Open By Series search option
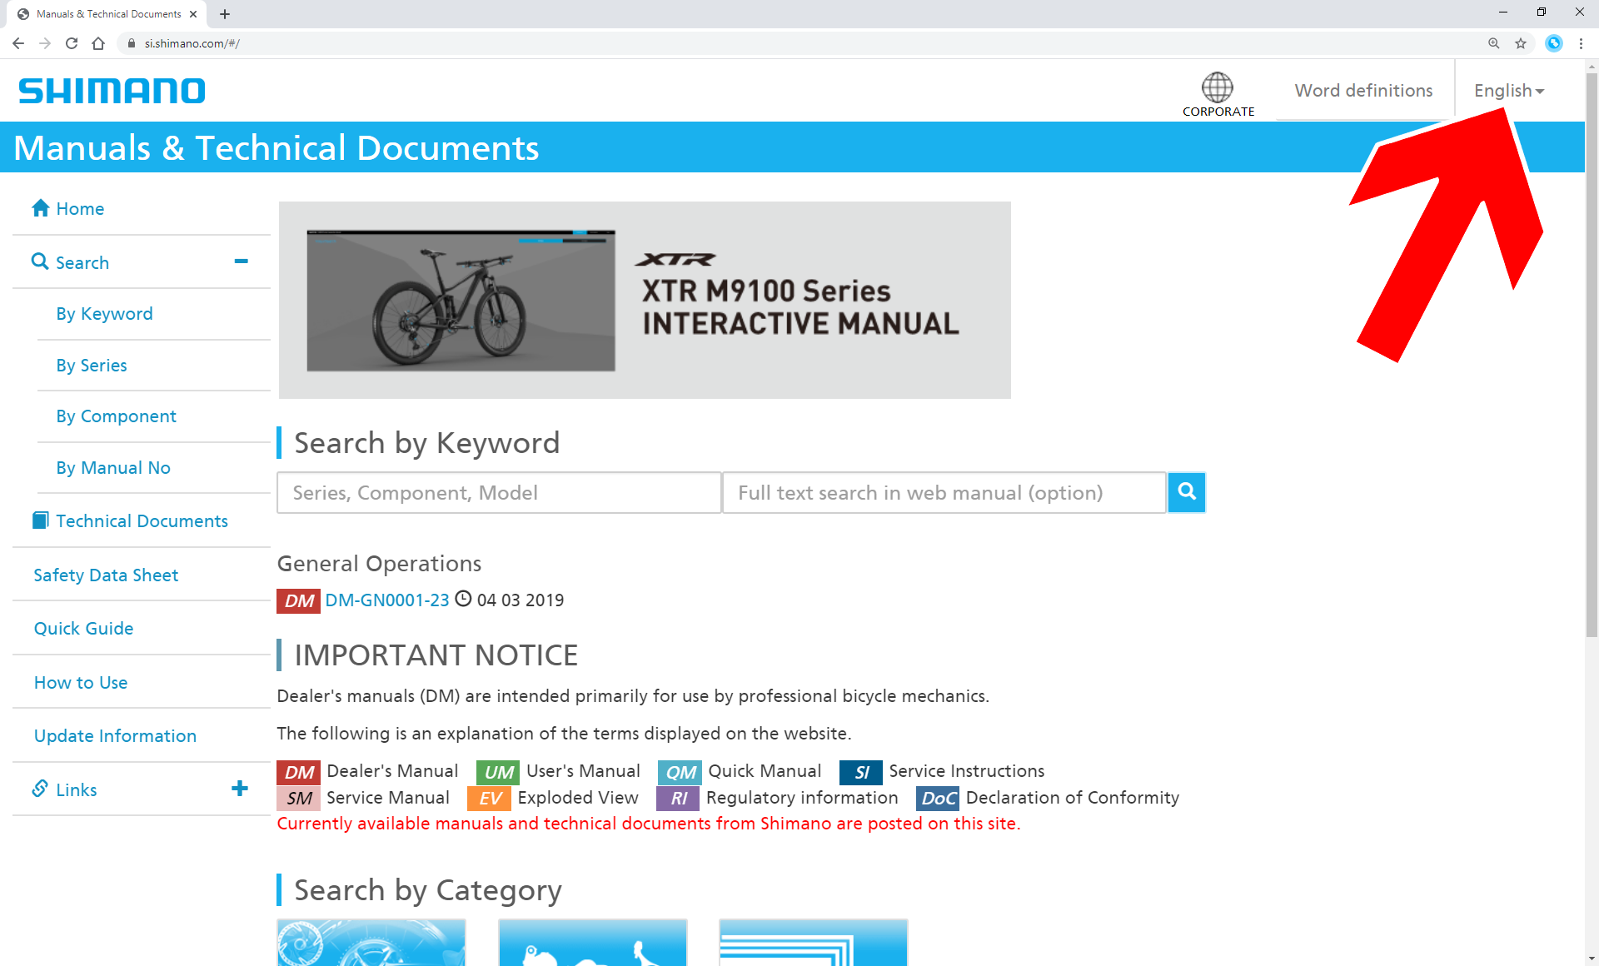This screenshot has width=1599, height=966. point(92,366)
